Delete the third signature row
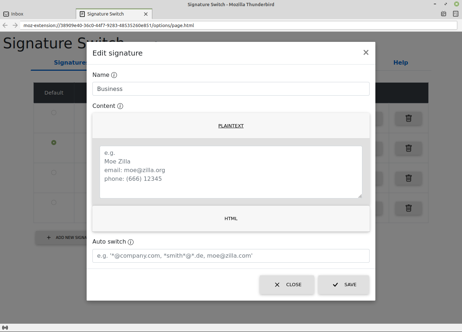Image resolution: width=462 pixels, height=332 pixels. 409,178
